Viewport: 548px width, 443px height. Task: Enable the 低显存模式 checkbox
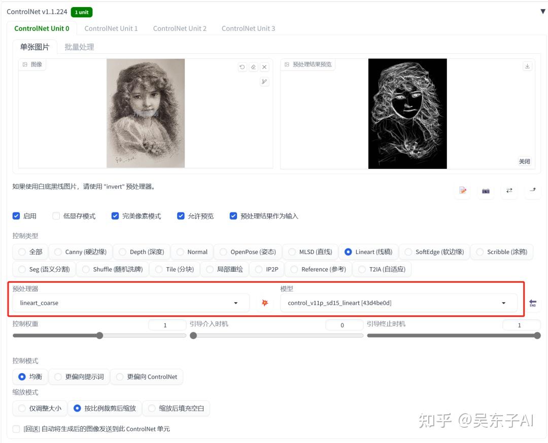click(x=56, y=215)
